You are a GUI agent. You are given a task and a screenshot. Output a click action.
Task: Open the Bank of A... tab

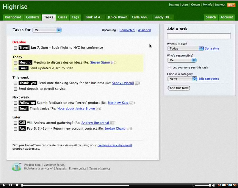click(x=94, y=17)
